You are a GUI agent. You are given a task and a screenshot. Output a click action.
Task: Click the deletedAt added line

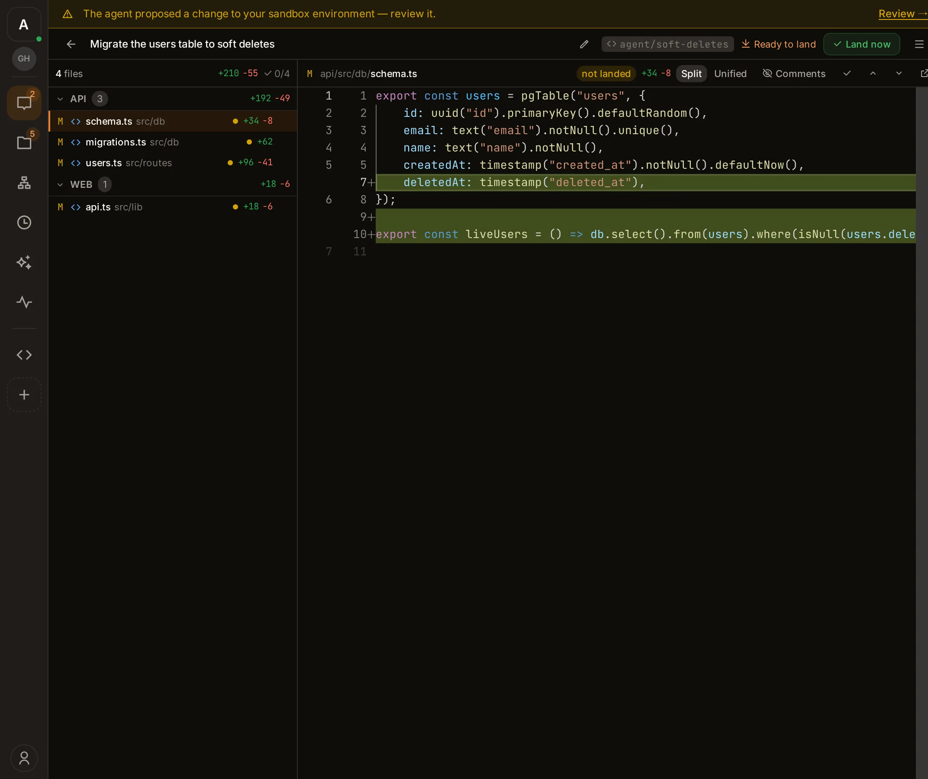click(x=645, y=183)
